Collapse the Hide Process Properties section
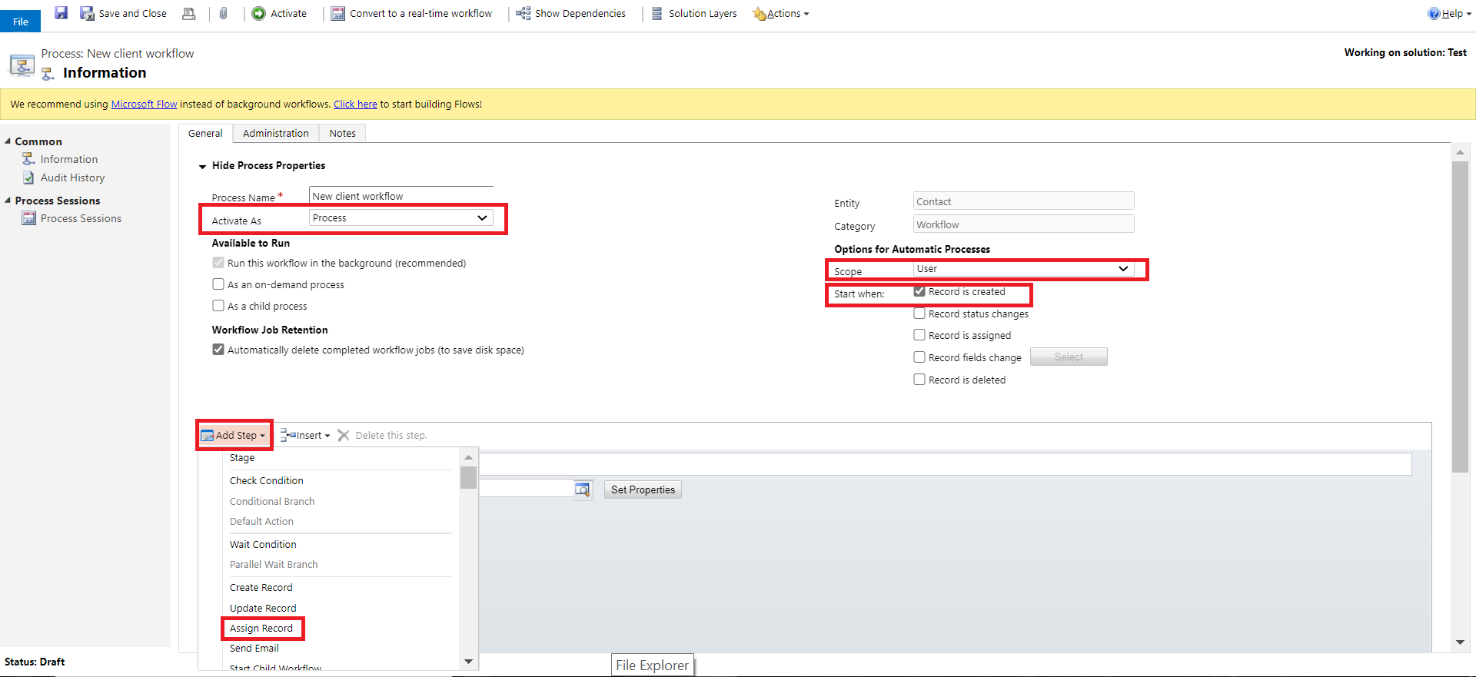This screenshot has width=1476, height=677. 203,166
